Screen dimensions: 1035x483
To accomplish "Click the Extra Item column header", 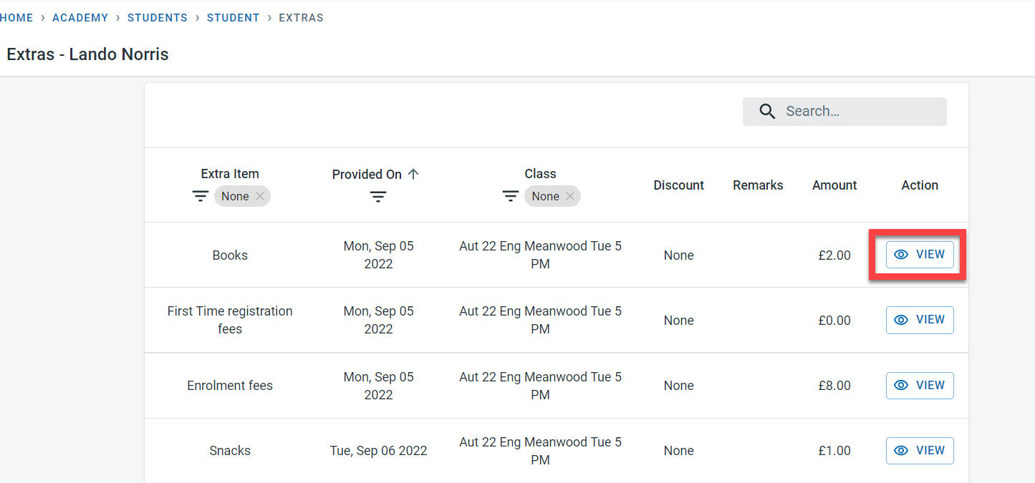I will click(230, 174).
